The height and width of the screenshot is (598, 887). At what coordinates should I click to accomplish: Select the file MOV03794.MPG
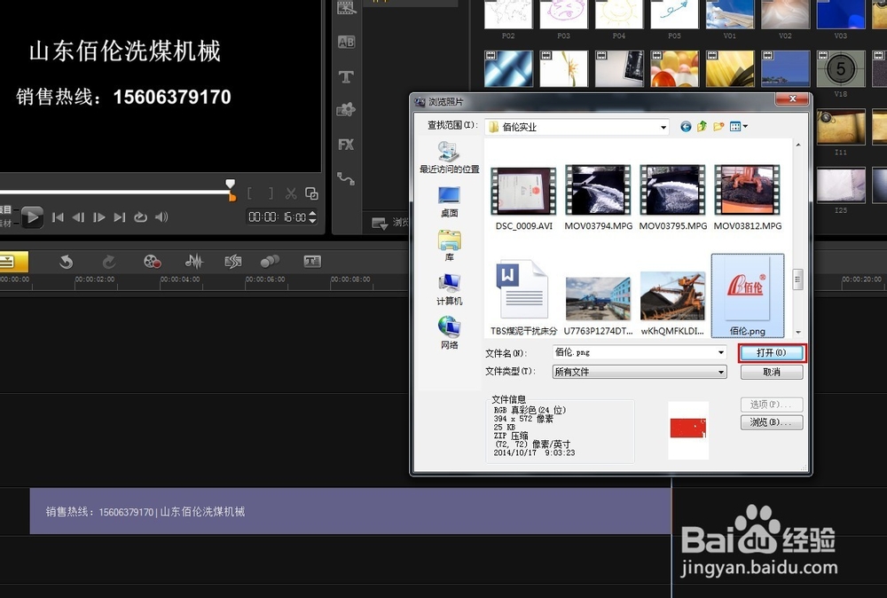(599, 198)
